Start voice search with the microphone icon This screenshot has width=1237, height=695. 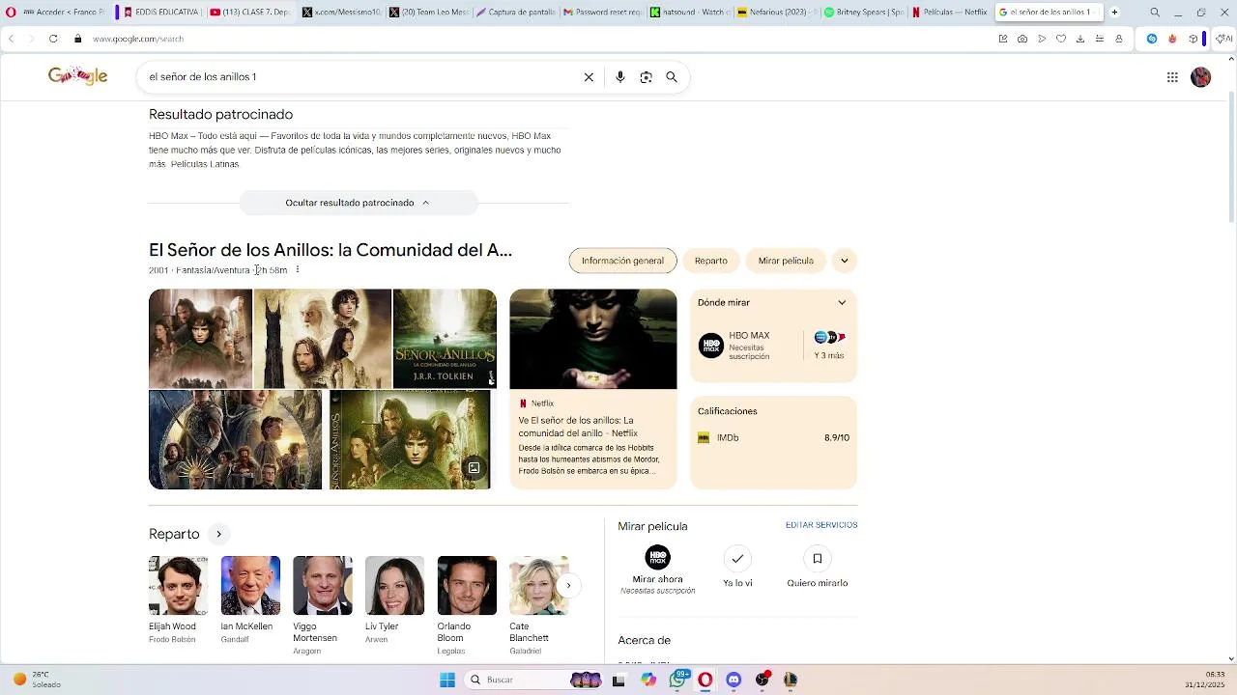pos(620,77)
